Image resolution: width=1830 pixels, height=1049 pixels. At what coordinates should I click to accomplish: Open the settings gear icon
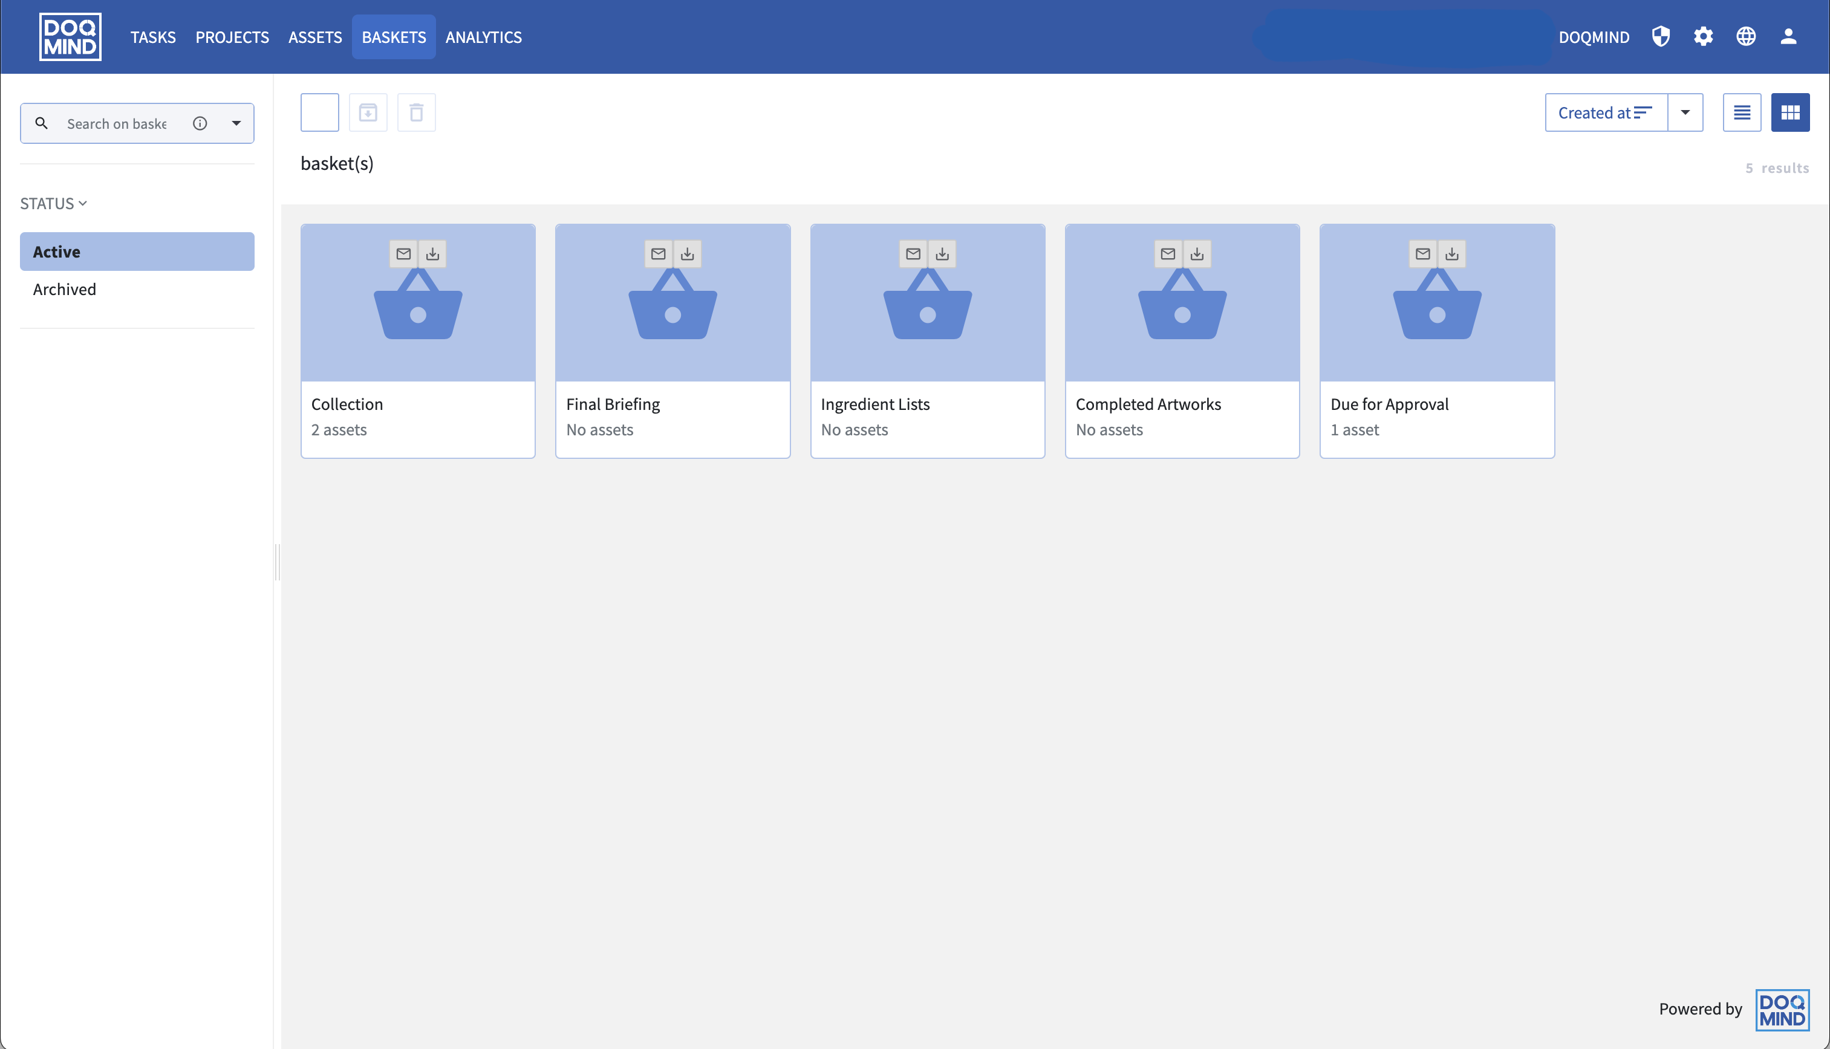[1703, 37]
